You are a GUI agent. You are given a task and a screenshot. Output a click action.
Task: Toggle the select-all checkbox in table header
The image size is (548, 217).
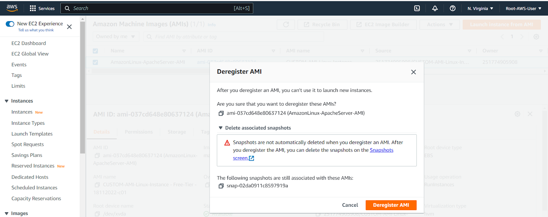[95, 51]
